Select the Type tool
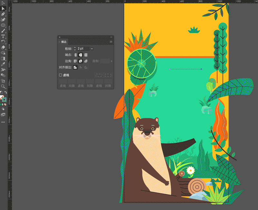The width and height of the screenshot is (258, 210). pos(3,36)
